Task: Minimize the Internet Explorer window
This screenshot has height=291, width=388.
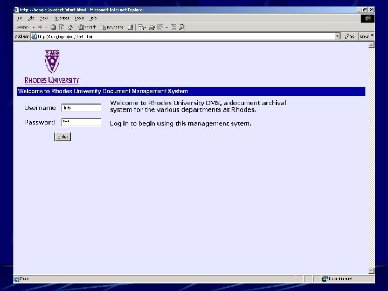Action: point(359,10)
